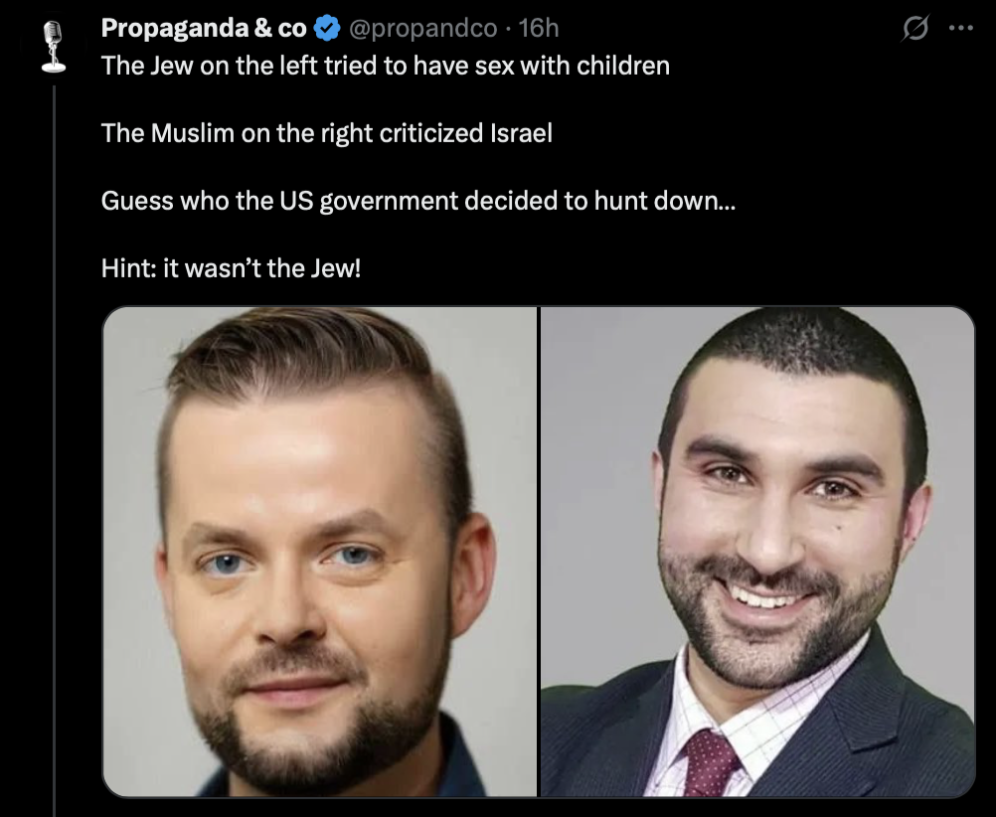Click the blue verified checkmark badge

coord(327,28)
